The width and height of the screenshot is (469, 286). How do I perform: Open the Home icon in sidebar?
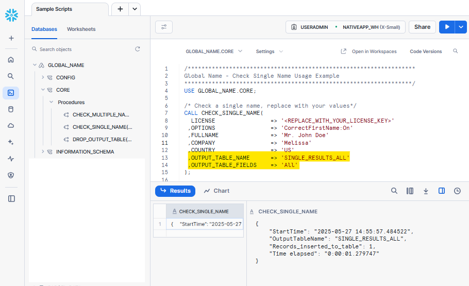11,60
